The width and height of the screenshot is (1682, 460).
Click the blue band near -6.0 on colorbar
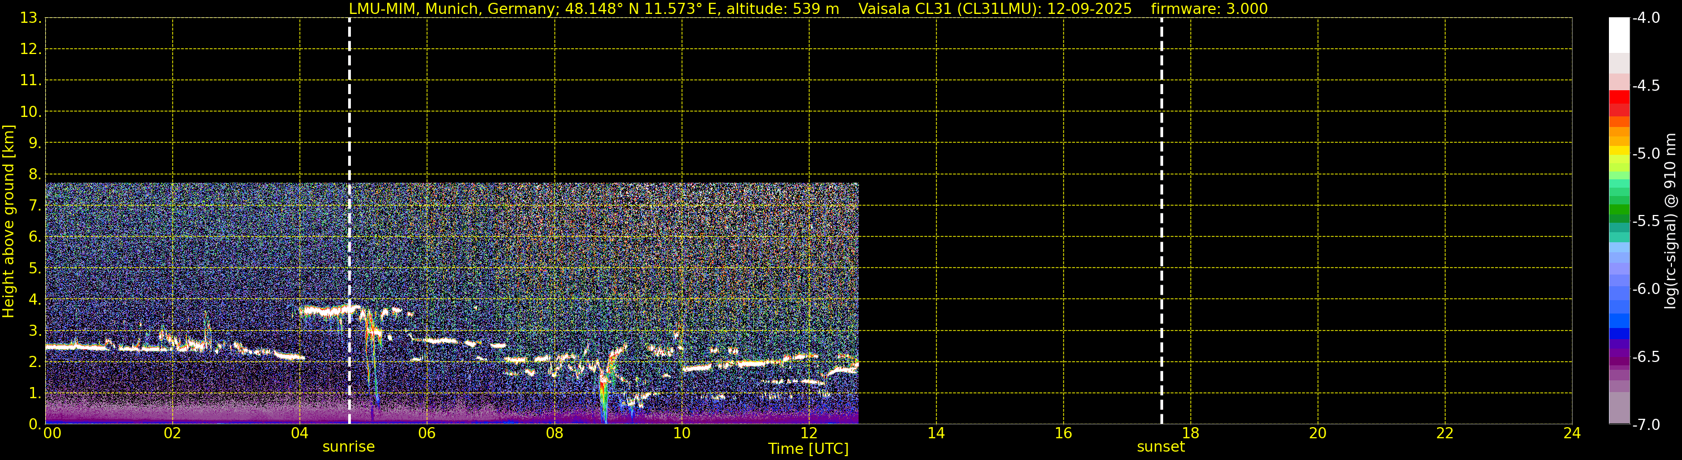pyautogui.click(x=1620, y=292)
